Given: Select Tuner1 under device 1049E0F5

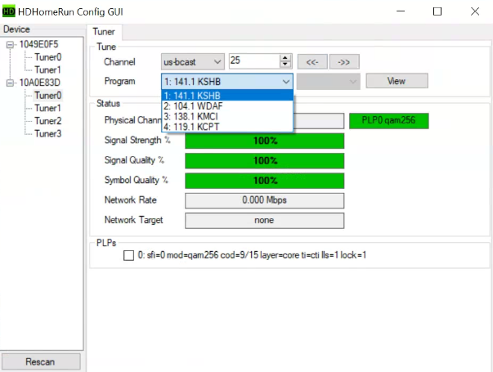Looking at the screenshot, I should tap(47, 69).
